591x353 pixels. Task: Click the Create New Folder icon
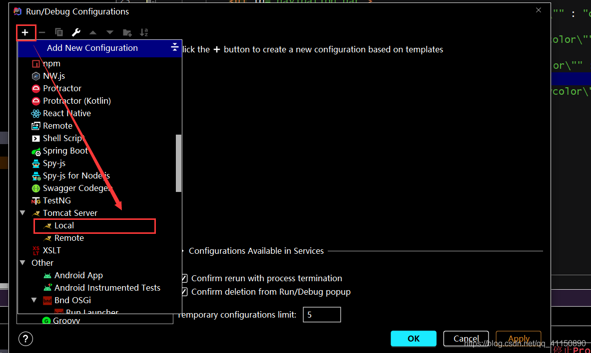127,33
